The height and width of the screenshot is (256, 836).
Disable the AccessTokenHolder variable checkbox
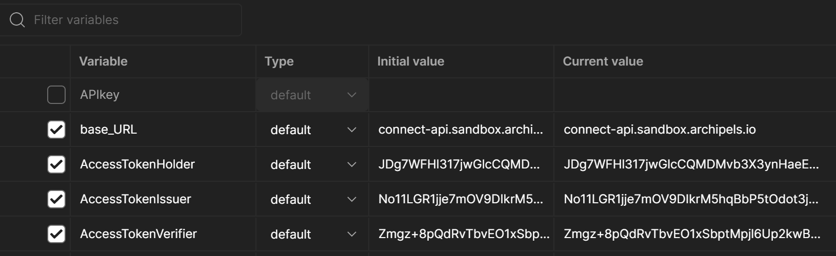(56, 164)
